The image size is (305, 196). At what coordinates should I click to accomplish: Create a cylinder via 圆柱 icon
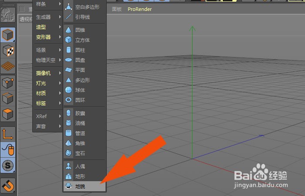pyautogui.click(x=68, y=50)
